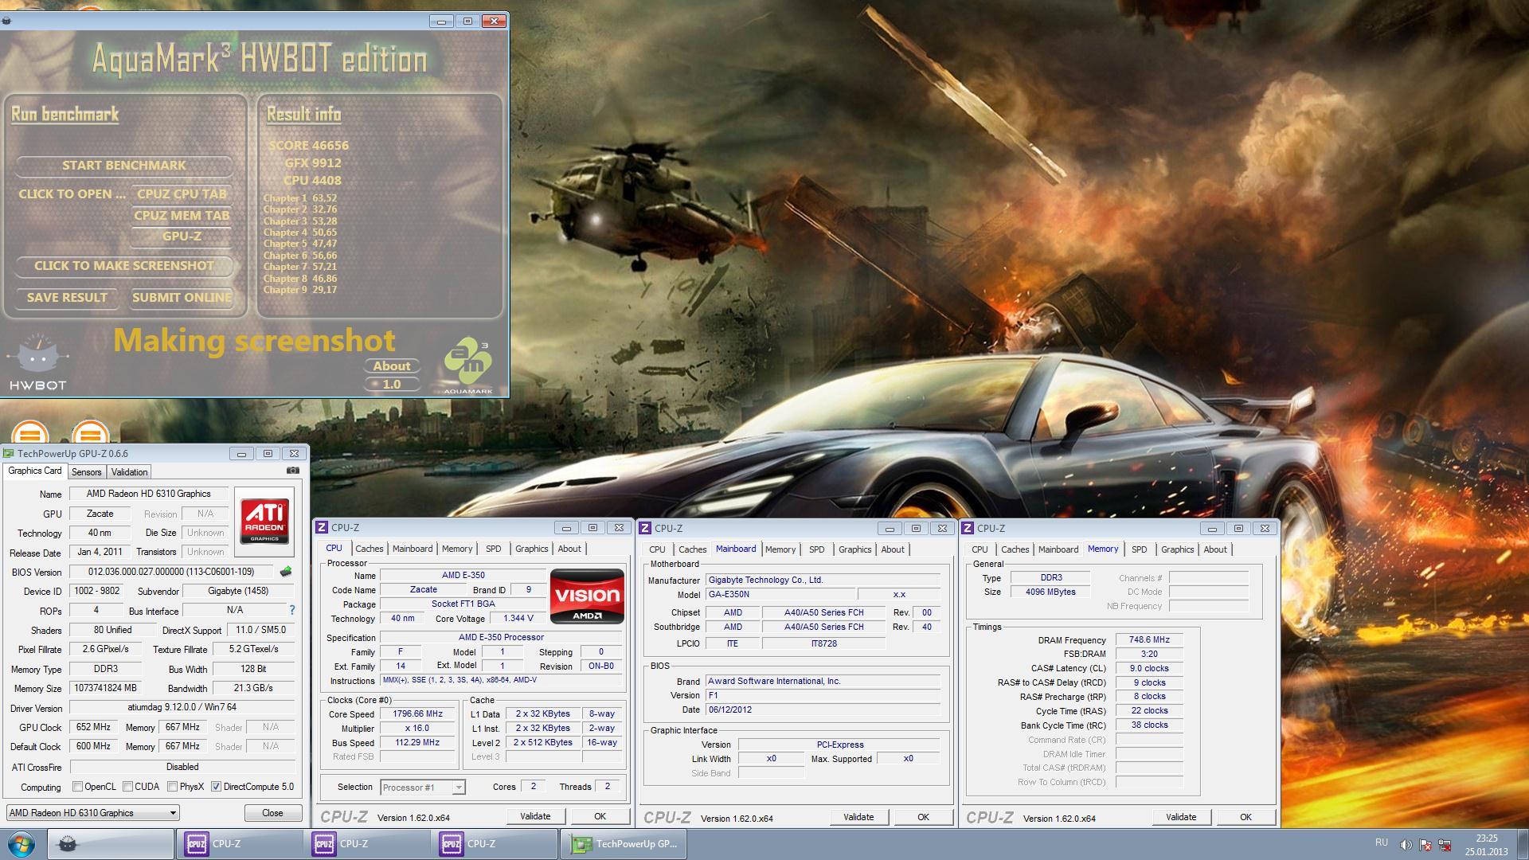This screenshot has height=860, width=1529.
Task: Click START BENCHMARK in AquaMark
Action: click(x=124, y=166)
